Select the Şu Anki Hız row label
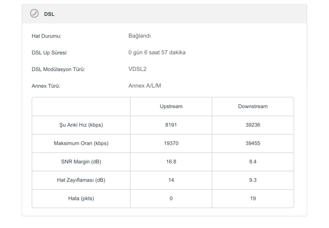 (81, 125)
